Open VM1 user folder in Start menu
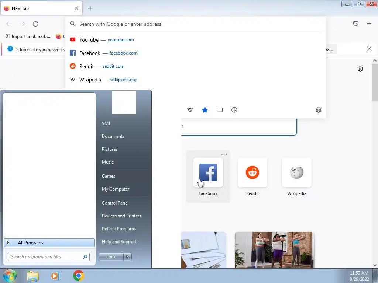Viewport: 378px width, 283px height. coord(106,123)
